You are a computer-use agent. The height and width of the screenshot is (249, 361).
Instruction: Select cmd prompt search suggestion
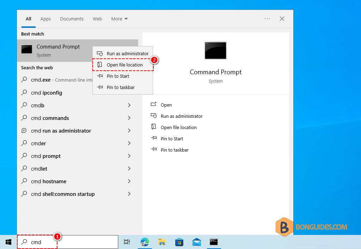pos(77,156)
